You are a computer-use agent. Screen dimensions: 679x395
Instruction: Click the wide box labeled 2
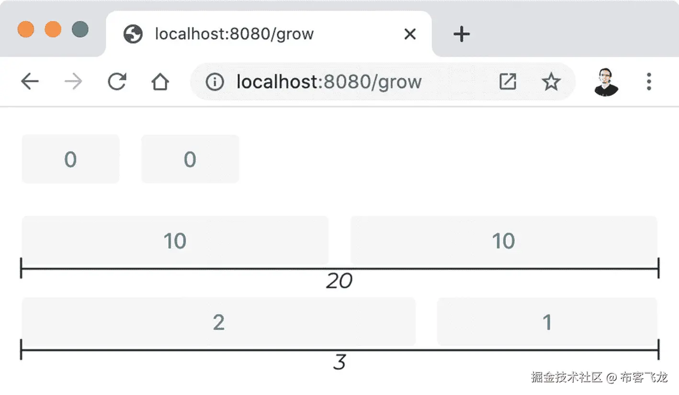[218, 322]
